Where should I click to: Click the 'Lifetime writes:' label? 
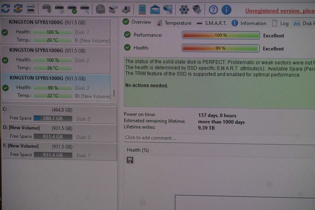140,127
